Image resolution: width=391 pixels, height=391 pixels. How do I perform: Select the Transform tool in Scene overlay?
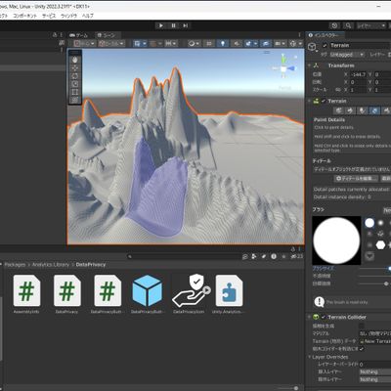coord(75,100)
